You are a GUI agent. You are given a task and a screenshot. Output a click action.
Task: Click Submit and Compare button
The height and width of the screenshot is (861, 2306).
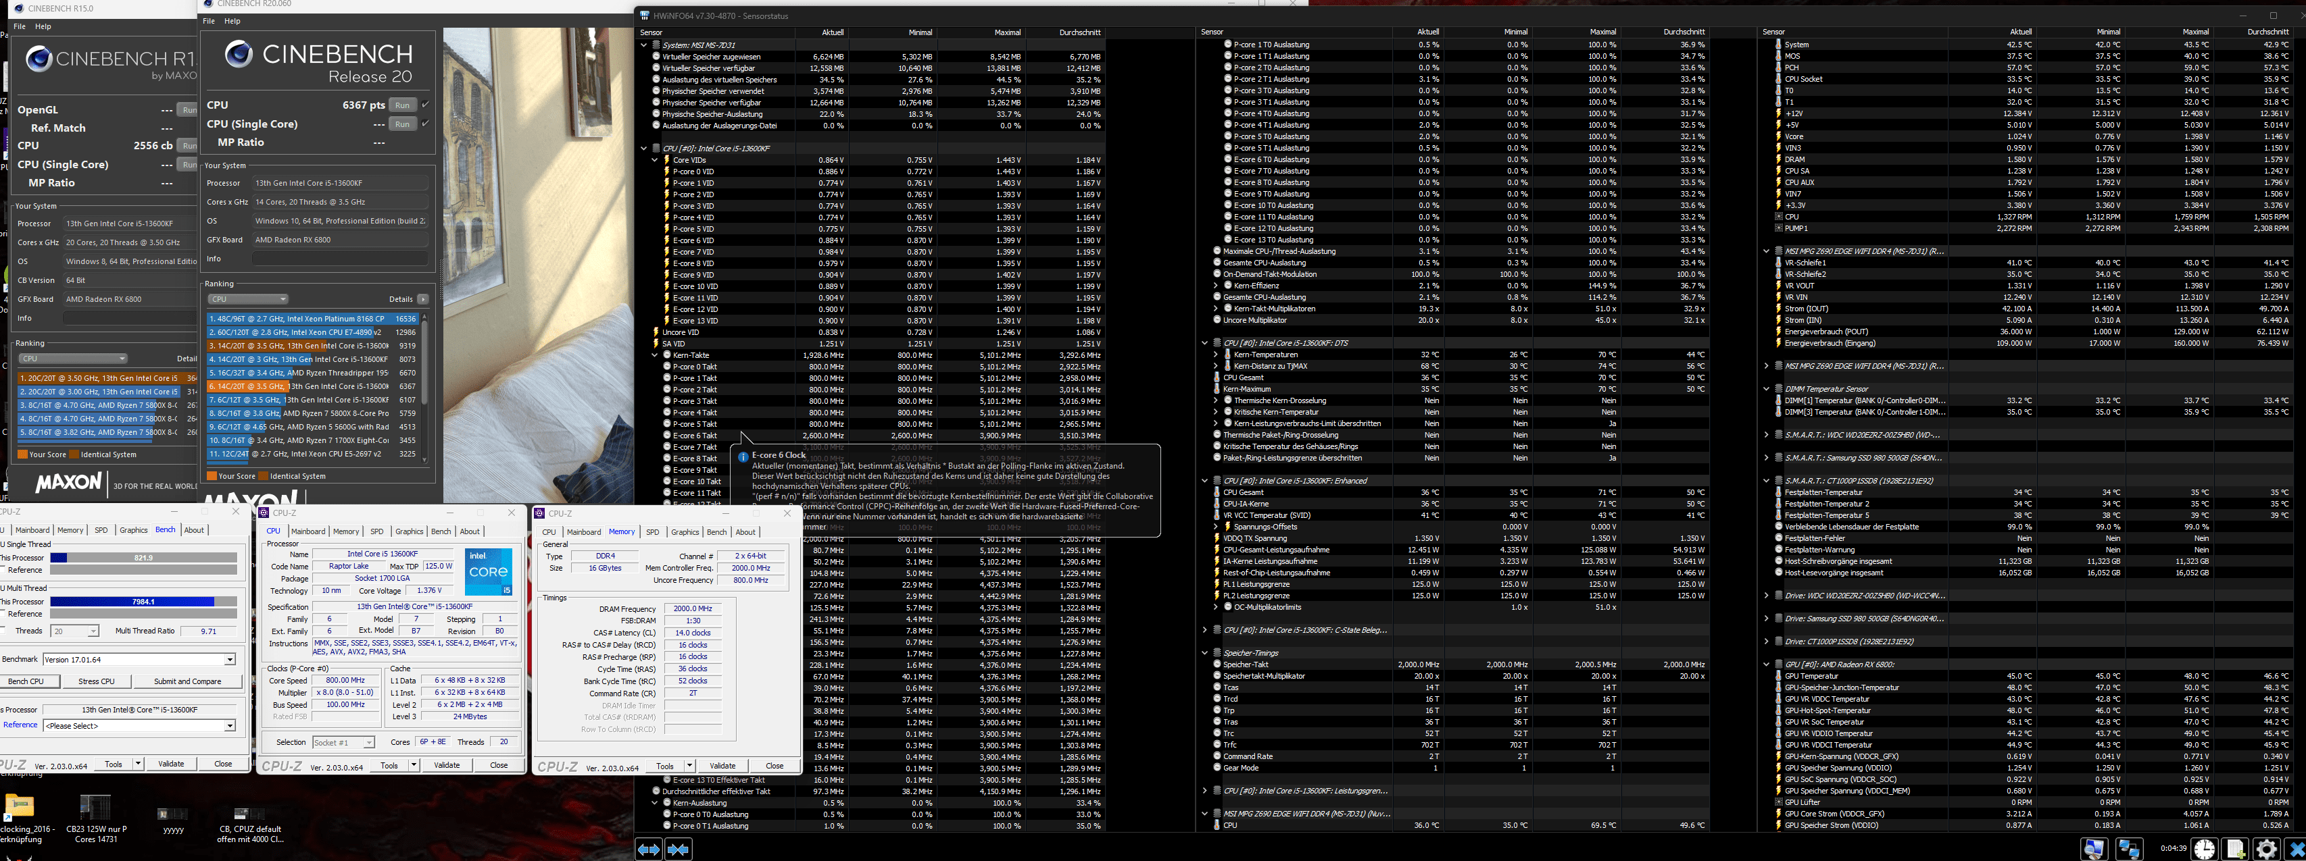pos(187,681)
